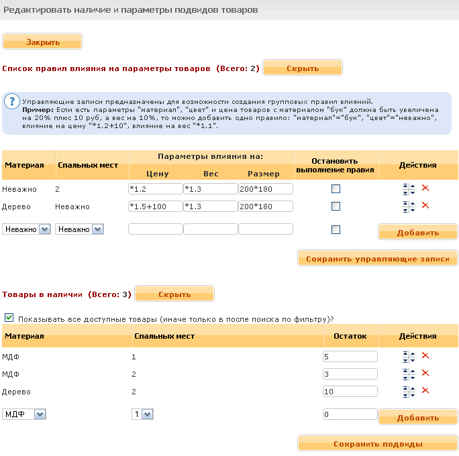
Task: Click 'Сохранить управляющие записи' button
Action: pos(378,258)
